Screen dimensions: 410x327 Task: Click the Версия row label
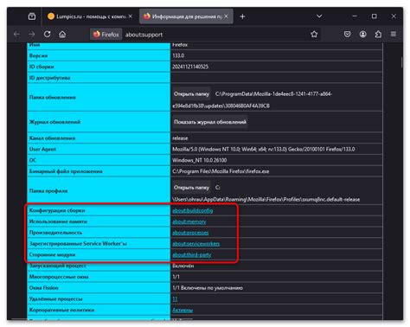[x=38, y=55]
